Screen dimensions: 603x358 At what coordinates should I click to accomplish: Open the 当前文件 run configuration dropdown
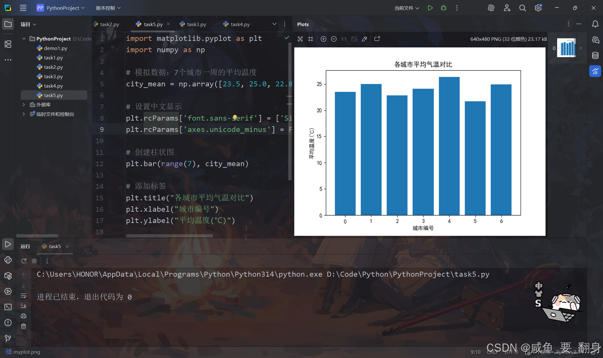click(407, 8)
